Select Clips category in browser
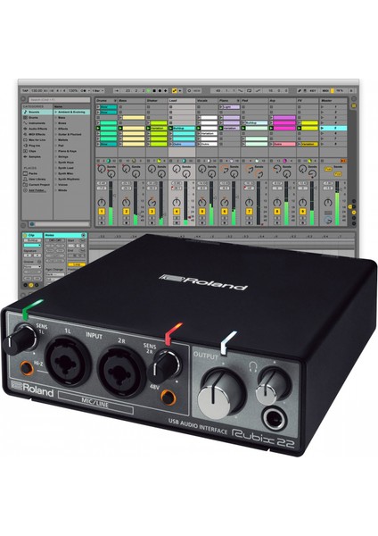378x536 pixels. [x=37, y=151]
